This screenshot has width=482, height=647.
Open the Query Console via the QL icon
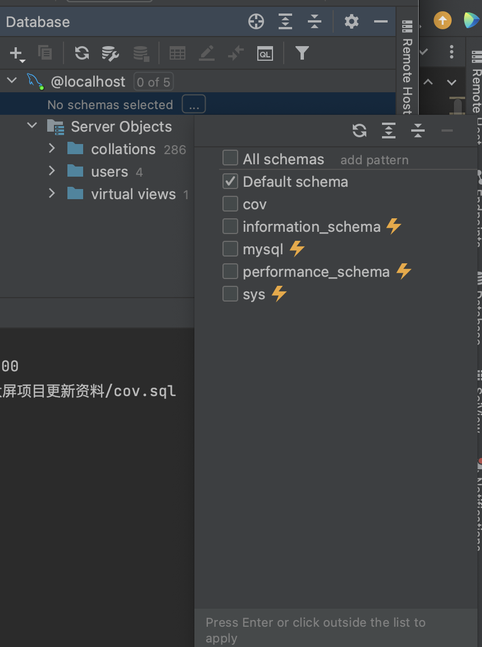pyautogui.click(x=265, y=53)
